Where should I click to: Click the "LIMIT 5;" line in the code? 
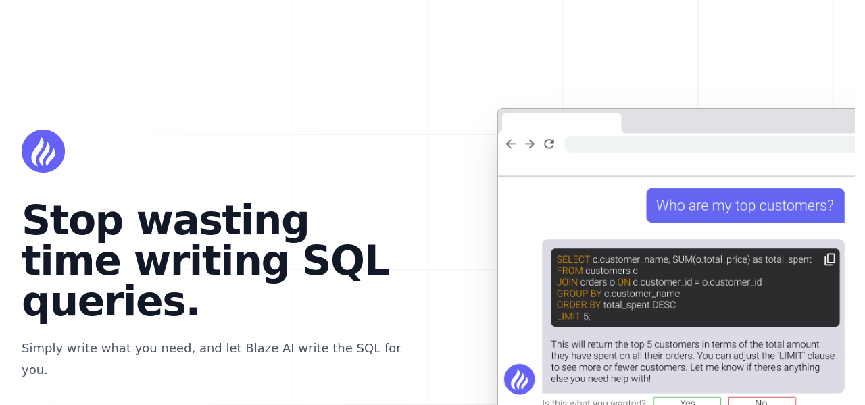click(x=573, y=317)
